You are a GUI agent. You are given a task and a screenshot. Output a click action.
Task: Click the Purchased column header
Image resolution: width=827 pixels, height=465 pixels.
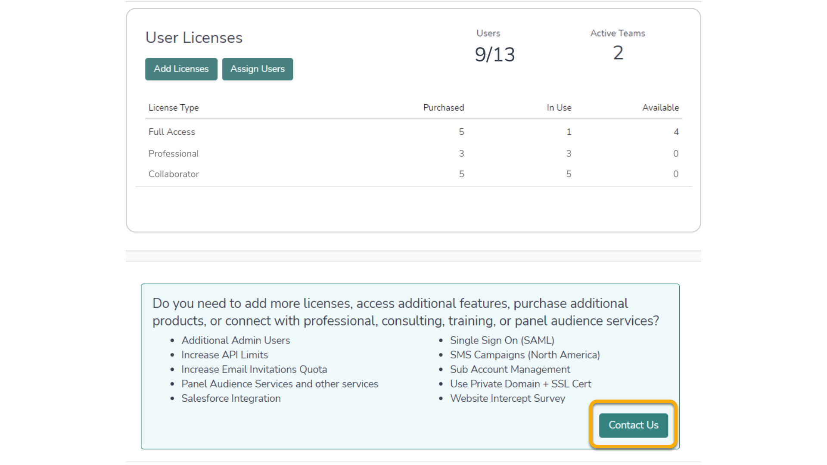click(x=443, y=108)
